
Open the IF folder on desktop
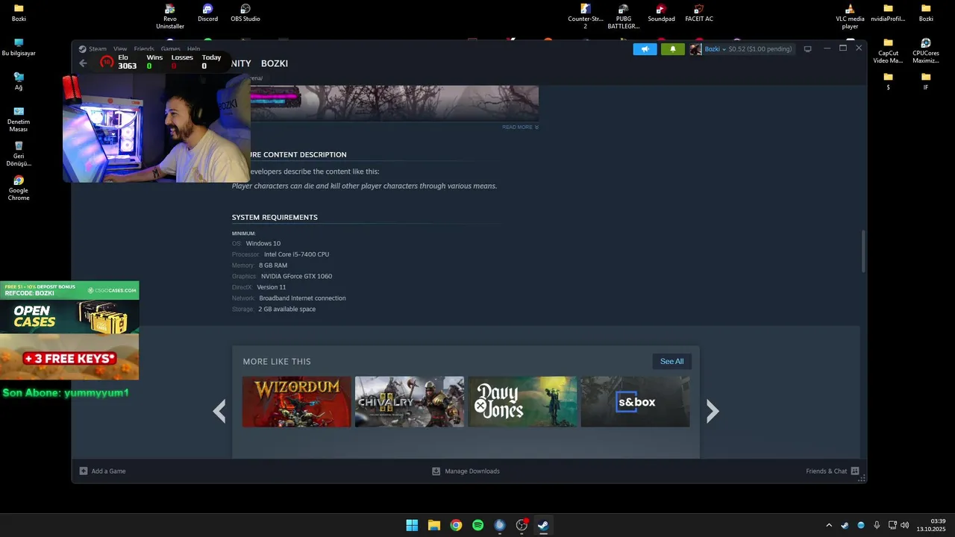[926, 81]
